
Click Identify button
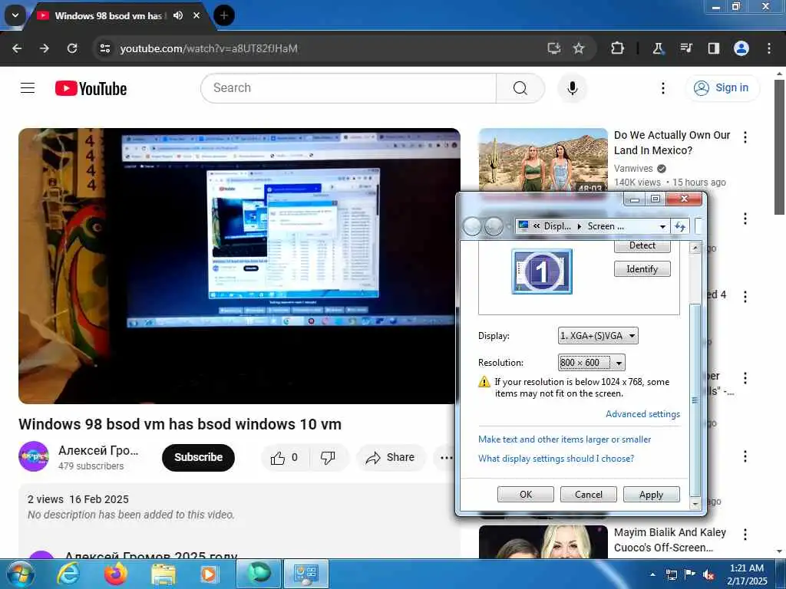pos(642,269)
